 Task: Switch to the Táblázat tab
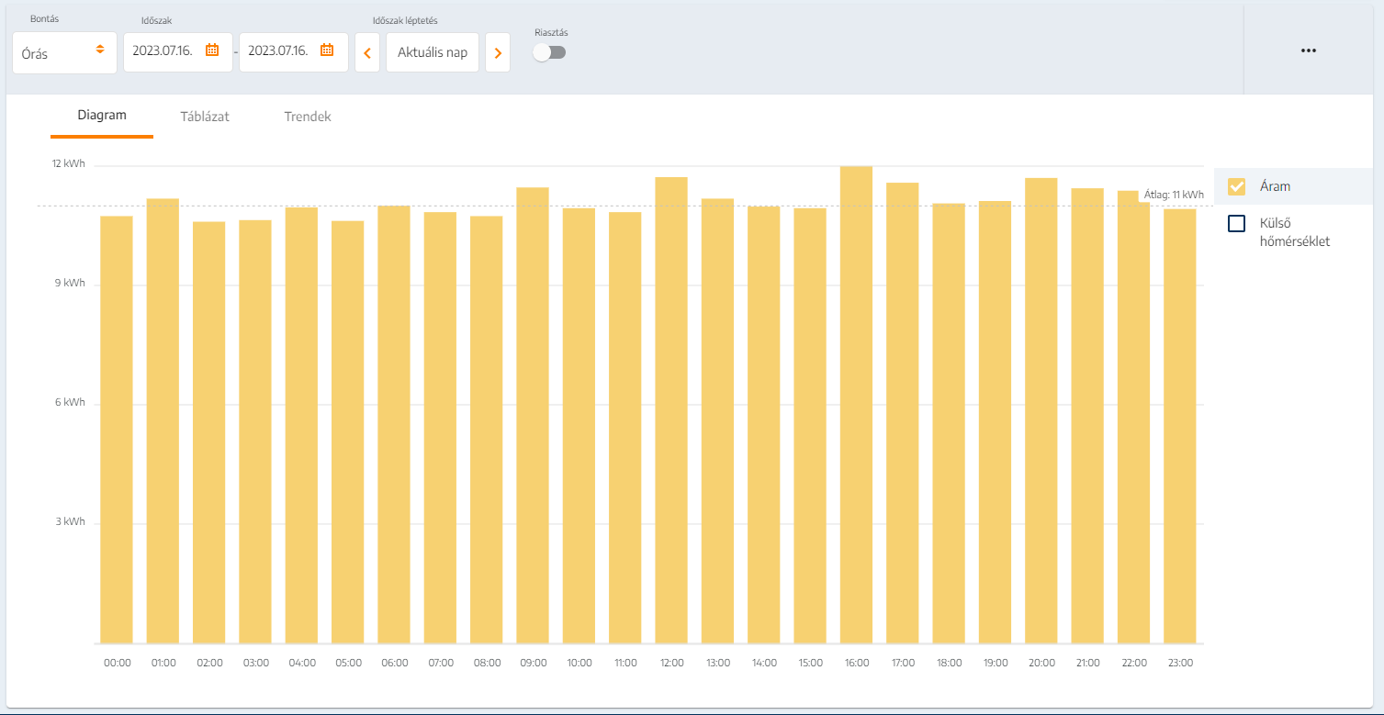204,117
